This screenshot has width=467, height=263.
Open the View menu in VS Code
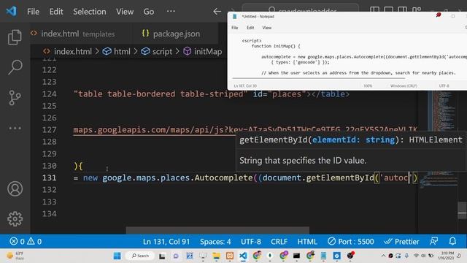tap(125, 12)
